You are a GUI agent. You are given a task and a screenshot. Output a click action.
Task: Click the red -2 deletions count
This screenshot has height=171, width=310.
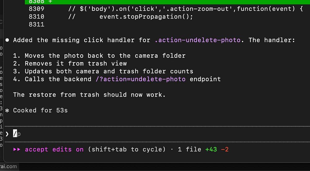pyautogui.click(x=225, y=149)
